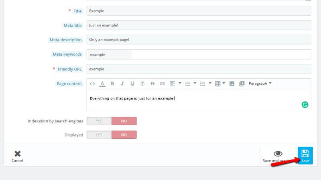Expand numbered list style dropdown arrow

click(210, 83)
